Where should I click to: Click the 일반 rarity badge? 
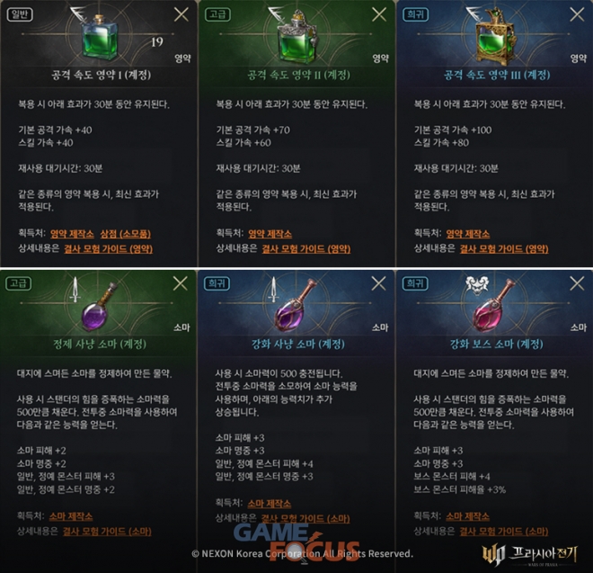pyautogui.click(x=20, y=14)
